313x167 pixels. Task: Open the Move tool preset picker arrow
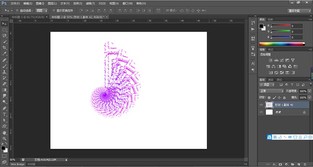(x=12, y=11)
